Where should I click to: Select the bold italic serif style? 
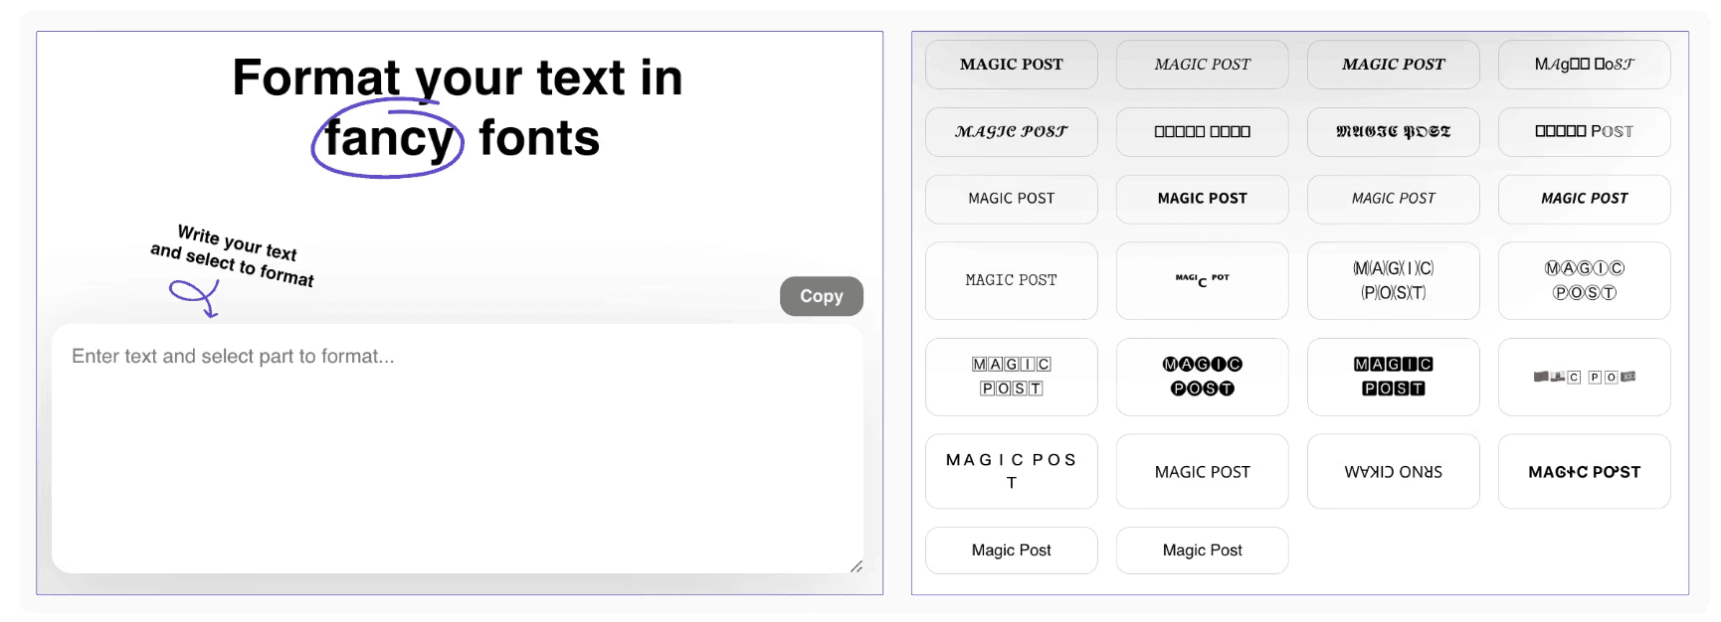(1393, 64)
